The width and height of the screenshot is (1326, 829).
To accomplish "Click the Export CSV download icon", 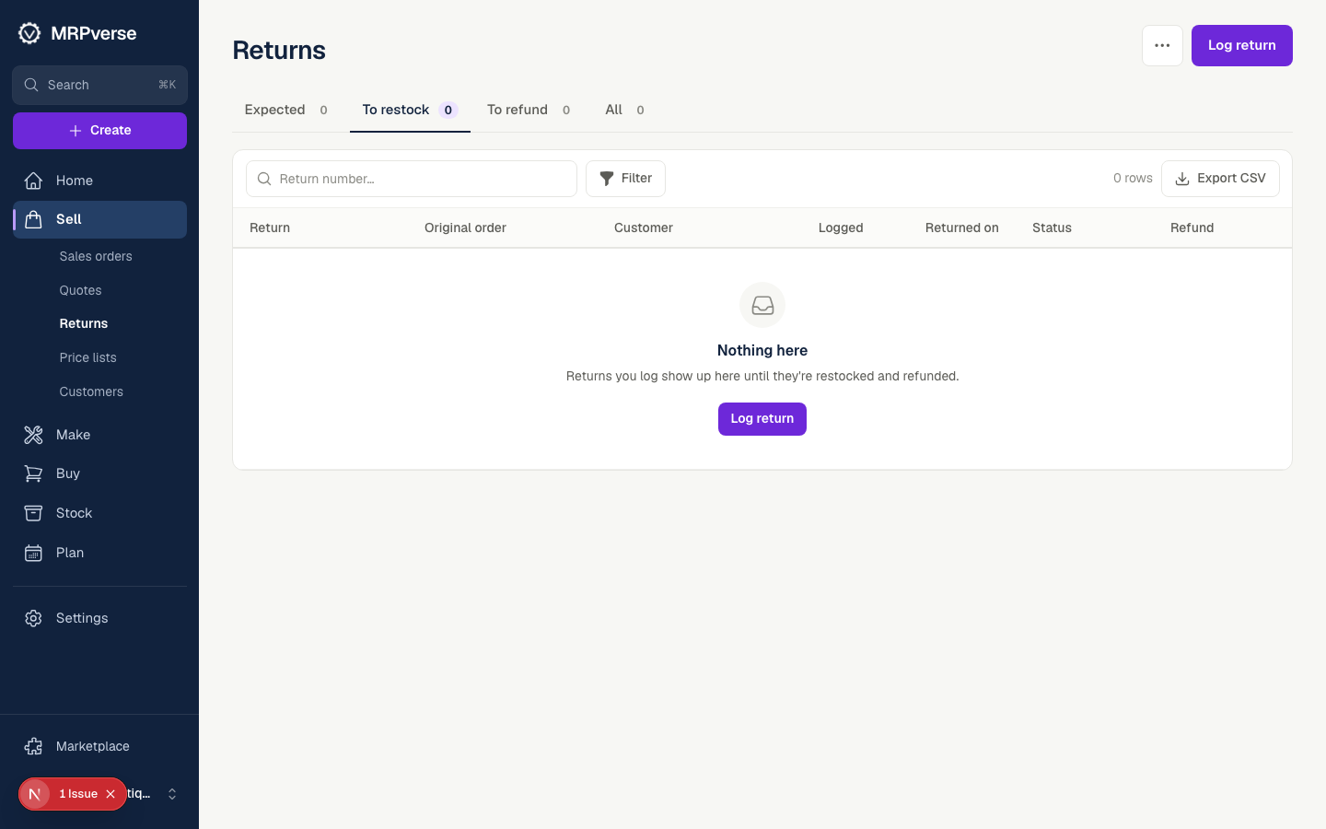I will click(1182, 179).
